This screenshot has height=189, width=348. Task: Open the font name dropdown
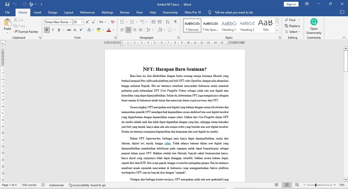point(70,22)
